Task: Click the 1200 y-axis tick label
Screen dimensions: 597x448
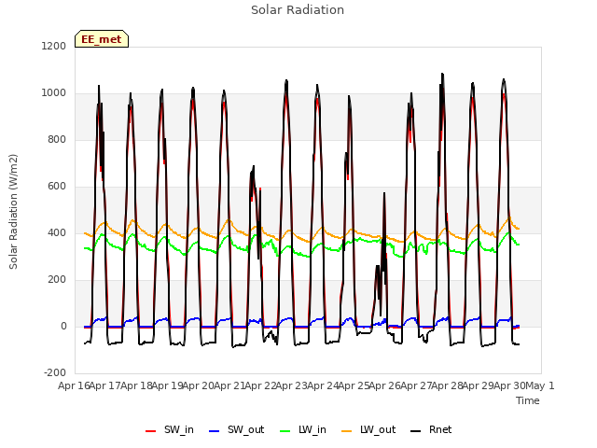Action: 54,46
